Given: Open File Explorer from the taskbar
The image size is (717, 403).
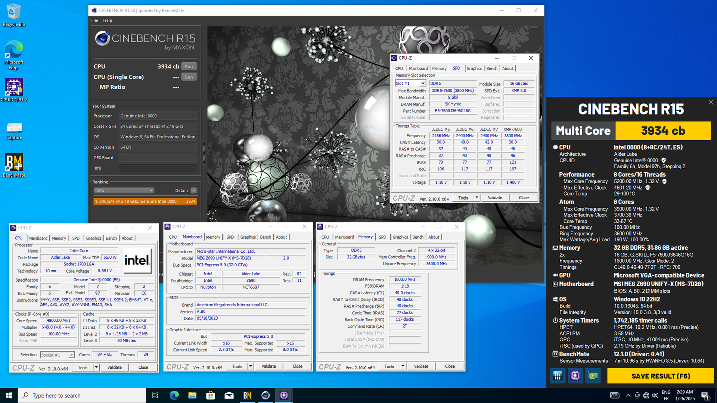Looking at the screenshot, I should coord(192,395).
